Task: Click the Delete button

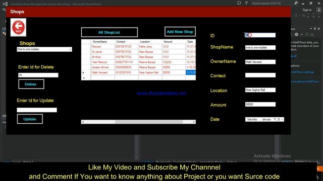Action: point(31,84)
